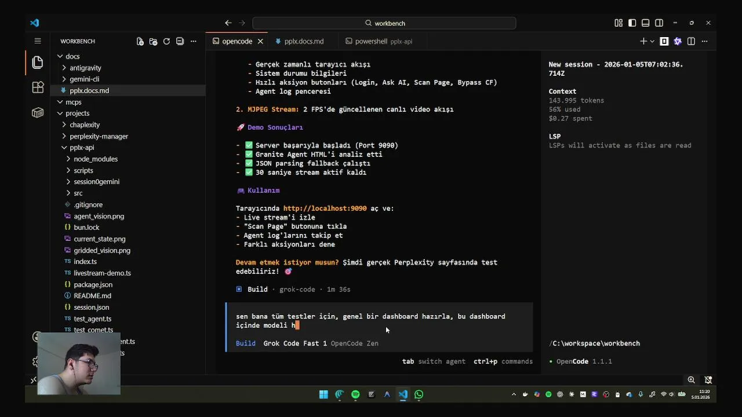The height and width of the screenshot is (417, 742).
Task: Go forward with the right arrow
Action: pyautogui.click(x=242, y=23)
